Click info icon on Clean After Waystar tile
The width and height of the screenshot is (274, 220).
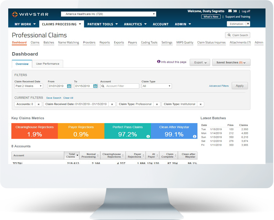pyautogui.click(x=194, y=136)
